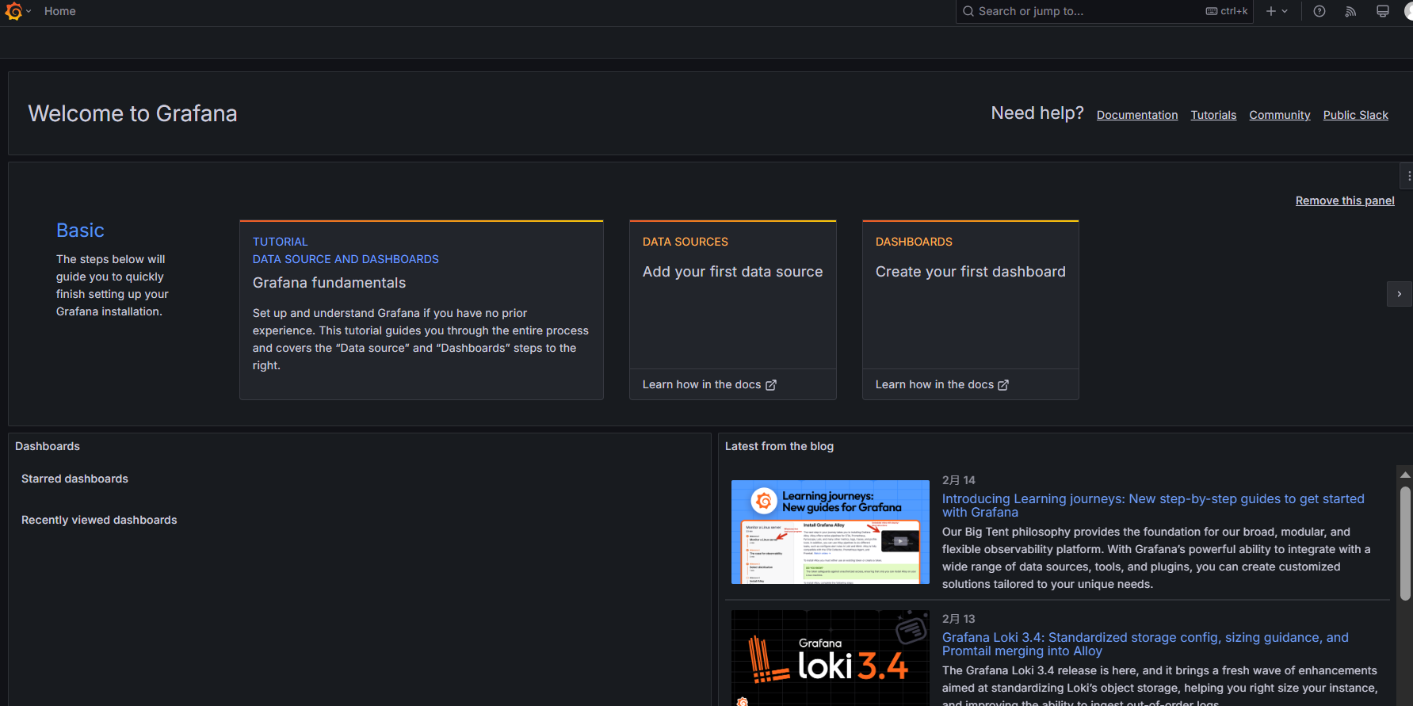Image resolution: width=1413 pixels, height=706 pixels.
Task: Click the 'Welcome to Grafana' heading
Action: pos(133,113)
